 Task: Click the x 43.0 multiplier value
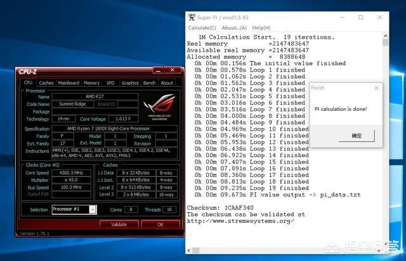coord(71,180)
